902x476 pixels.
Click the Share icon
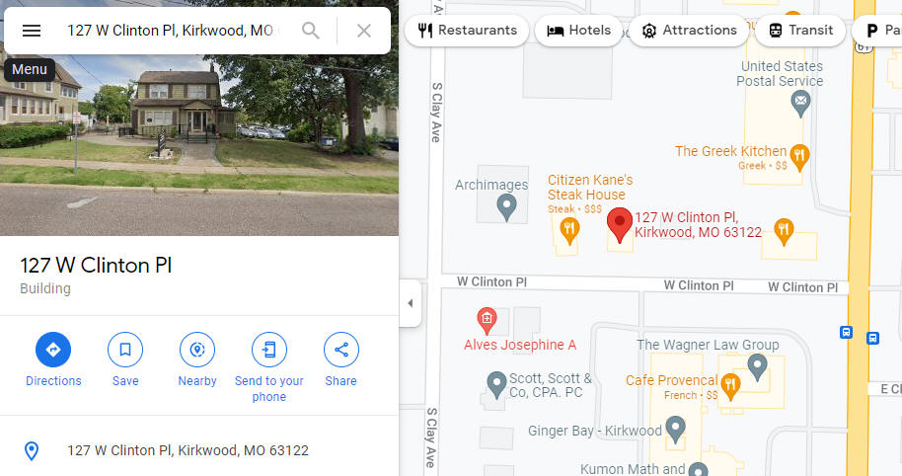coord(341,350)
